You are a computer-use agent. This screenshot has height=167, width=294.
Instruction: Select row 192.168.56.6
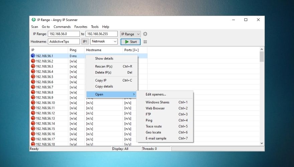pyautogui.click(x=44, y=82)
